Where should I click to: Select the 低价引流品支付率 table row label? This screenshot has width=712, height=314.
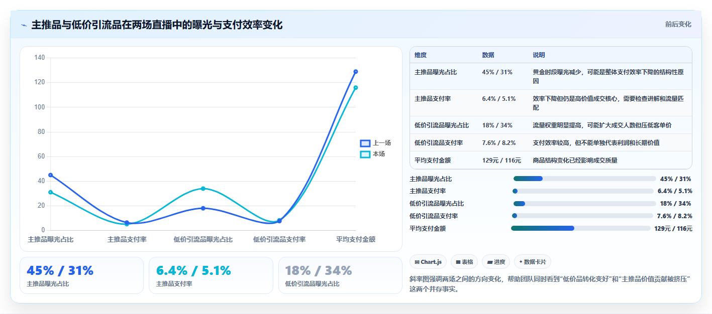tap(439, 143)
